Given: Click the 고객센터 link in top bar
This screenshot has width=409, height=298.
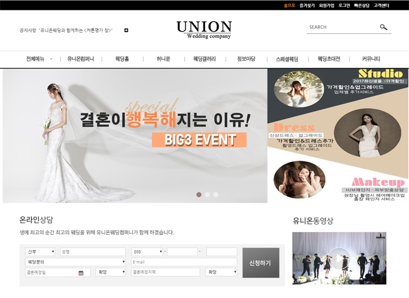Looking at the screenshot, I should [x=382, y=5].
